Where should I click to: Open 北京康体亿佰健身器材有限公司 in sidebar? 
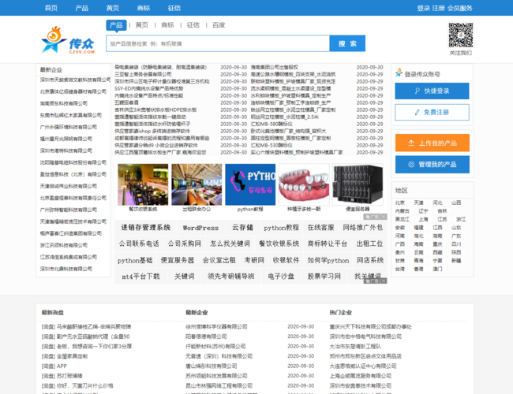[x=73, y=91]
